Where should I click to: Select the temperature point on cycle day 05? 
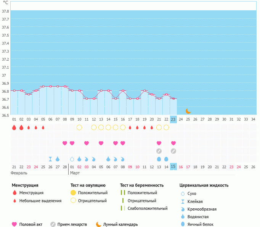pyautogui.click(x=43, y=87)
